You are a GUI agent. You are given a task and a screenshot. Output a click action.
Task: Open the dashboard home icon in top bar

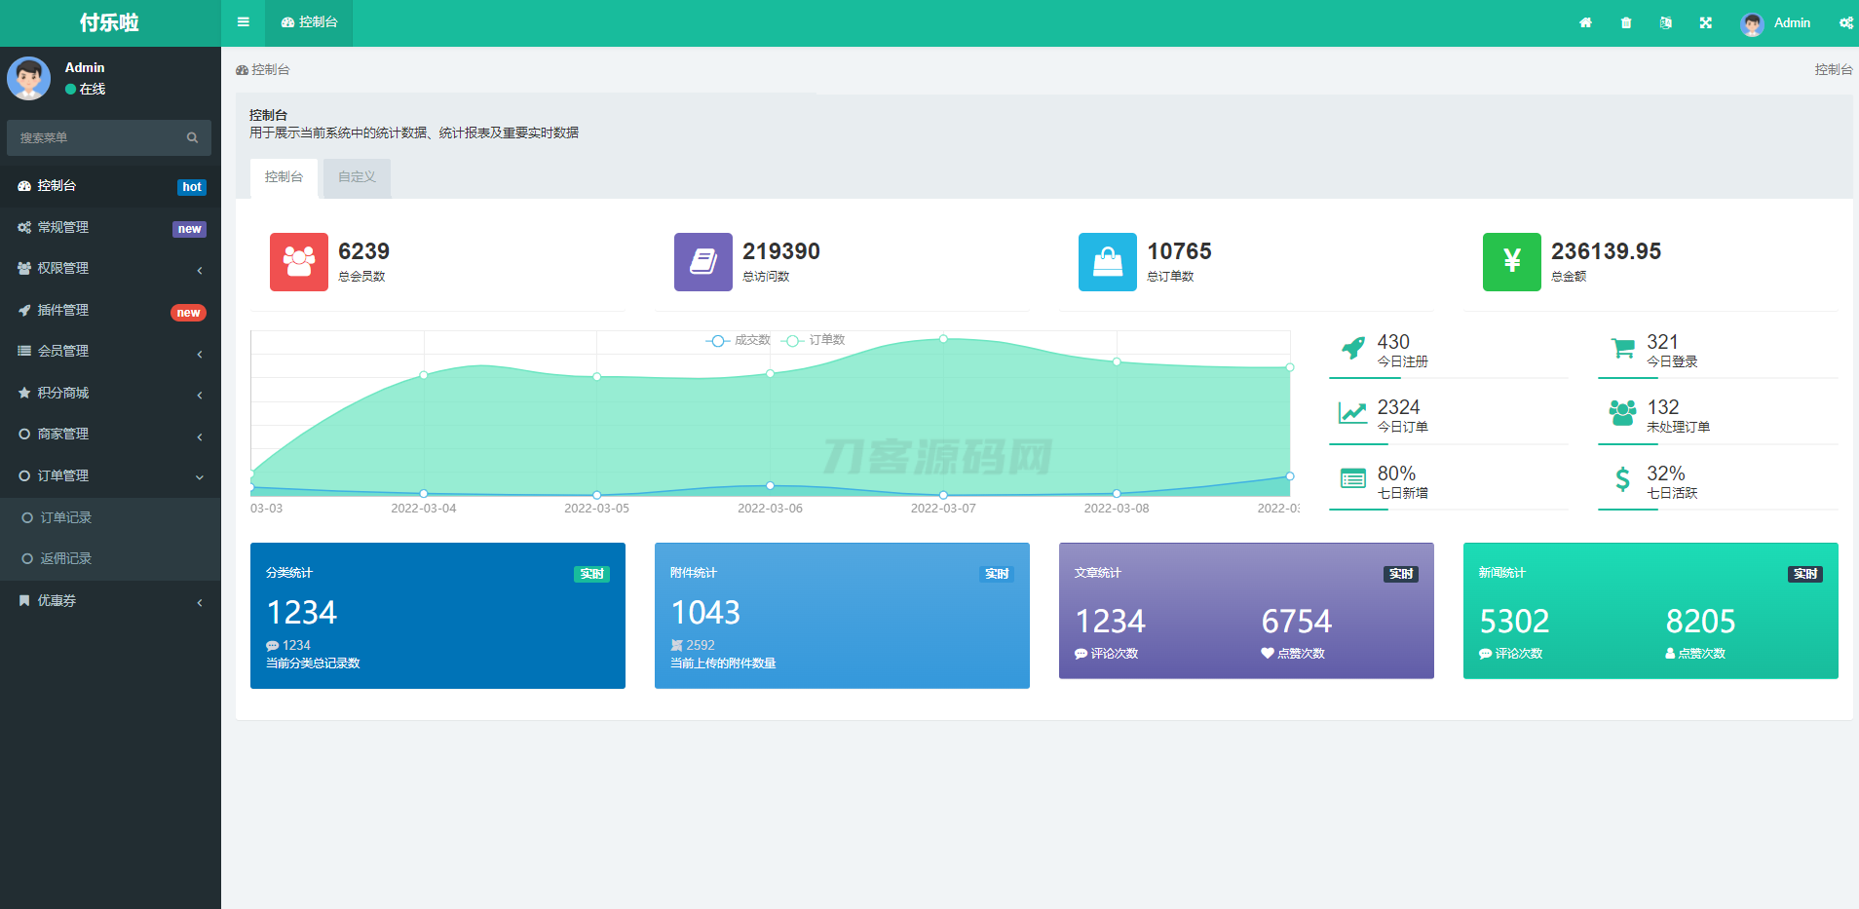(x=1586, y=22)
